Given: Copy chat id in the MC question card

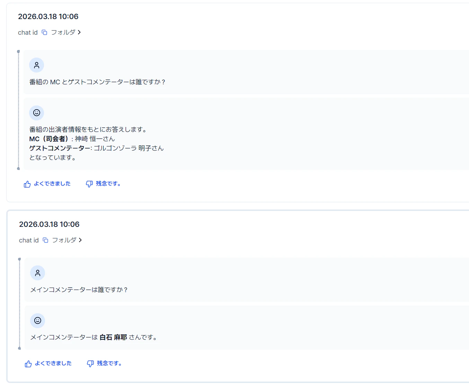Looking at the screenshot, I should (44, 32).
